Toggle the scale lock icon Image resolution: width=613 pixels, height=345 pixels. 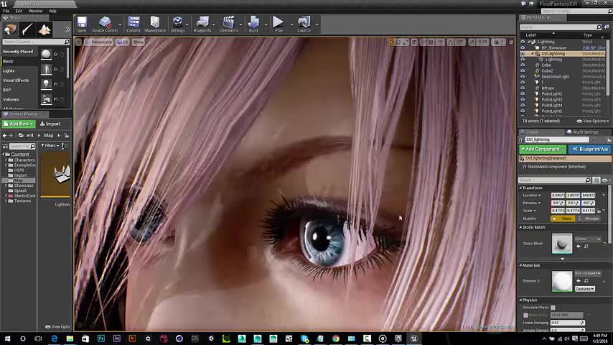(599, 211)
